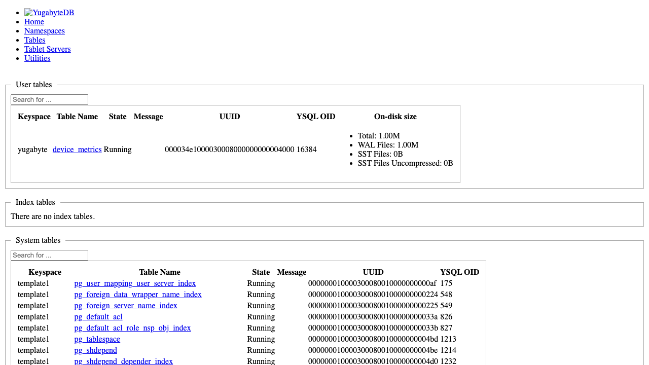649x365 pixels.
Task: Click YSQL OID 827 cell
Action: click(446, 328)
